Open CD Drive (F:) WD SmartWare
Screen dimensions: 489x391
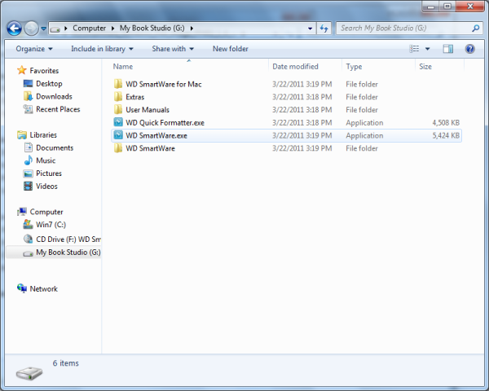[62, 239]
